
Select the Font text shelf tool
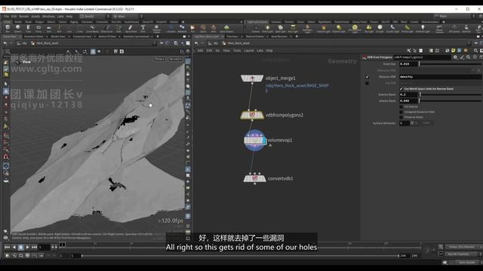click(143, 29)
